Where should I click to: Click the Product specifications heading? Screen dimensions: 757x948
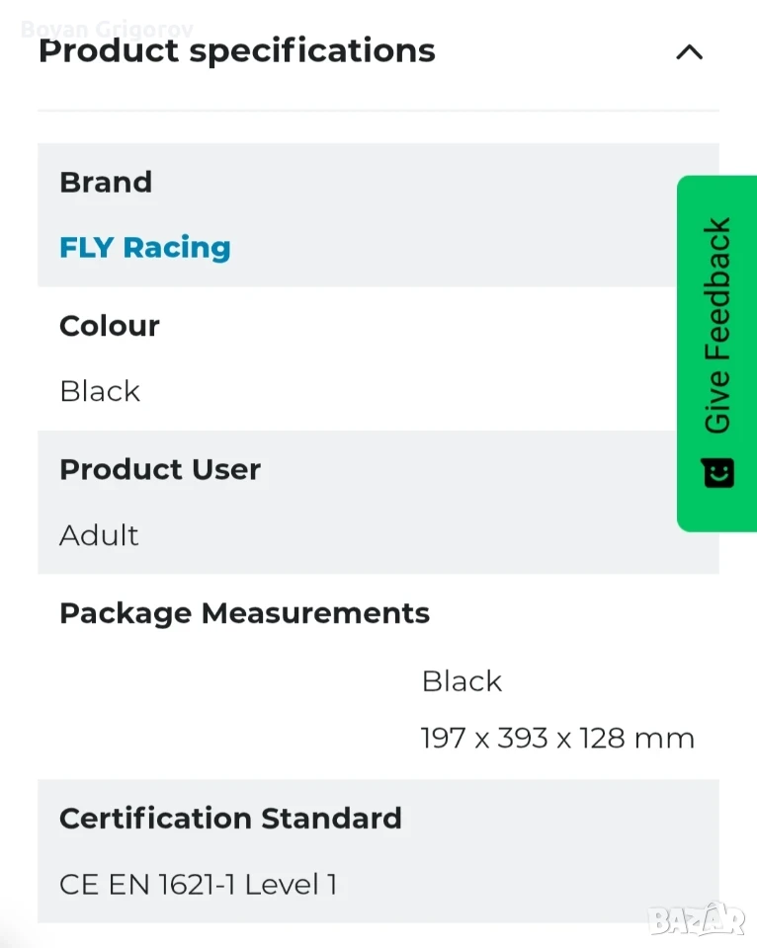click(236, 50)
